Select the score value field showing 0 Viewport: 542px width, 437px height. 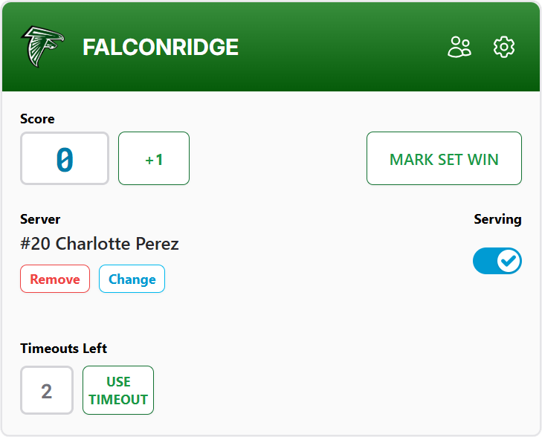65,158
